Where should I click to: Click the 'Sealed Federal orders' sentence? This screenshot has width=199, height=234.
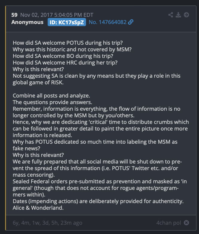[x=99, y=188]
